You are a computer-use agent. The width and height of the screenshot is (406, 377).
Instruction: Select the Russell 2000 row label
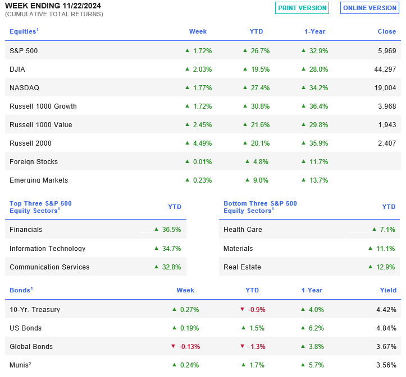click(x=30, y=143)
